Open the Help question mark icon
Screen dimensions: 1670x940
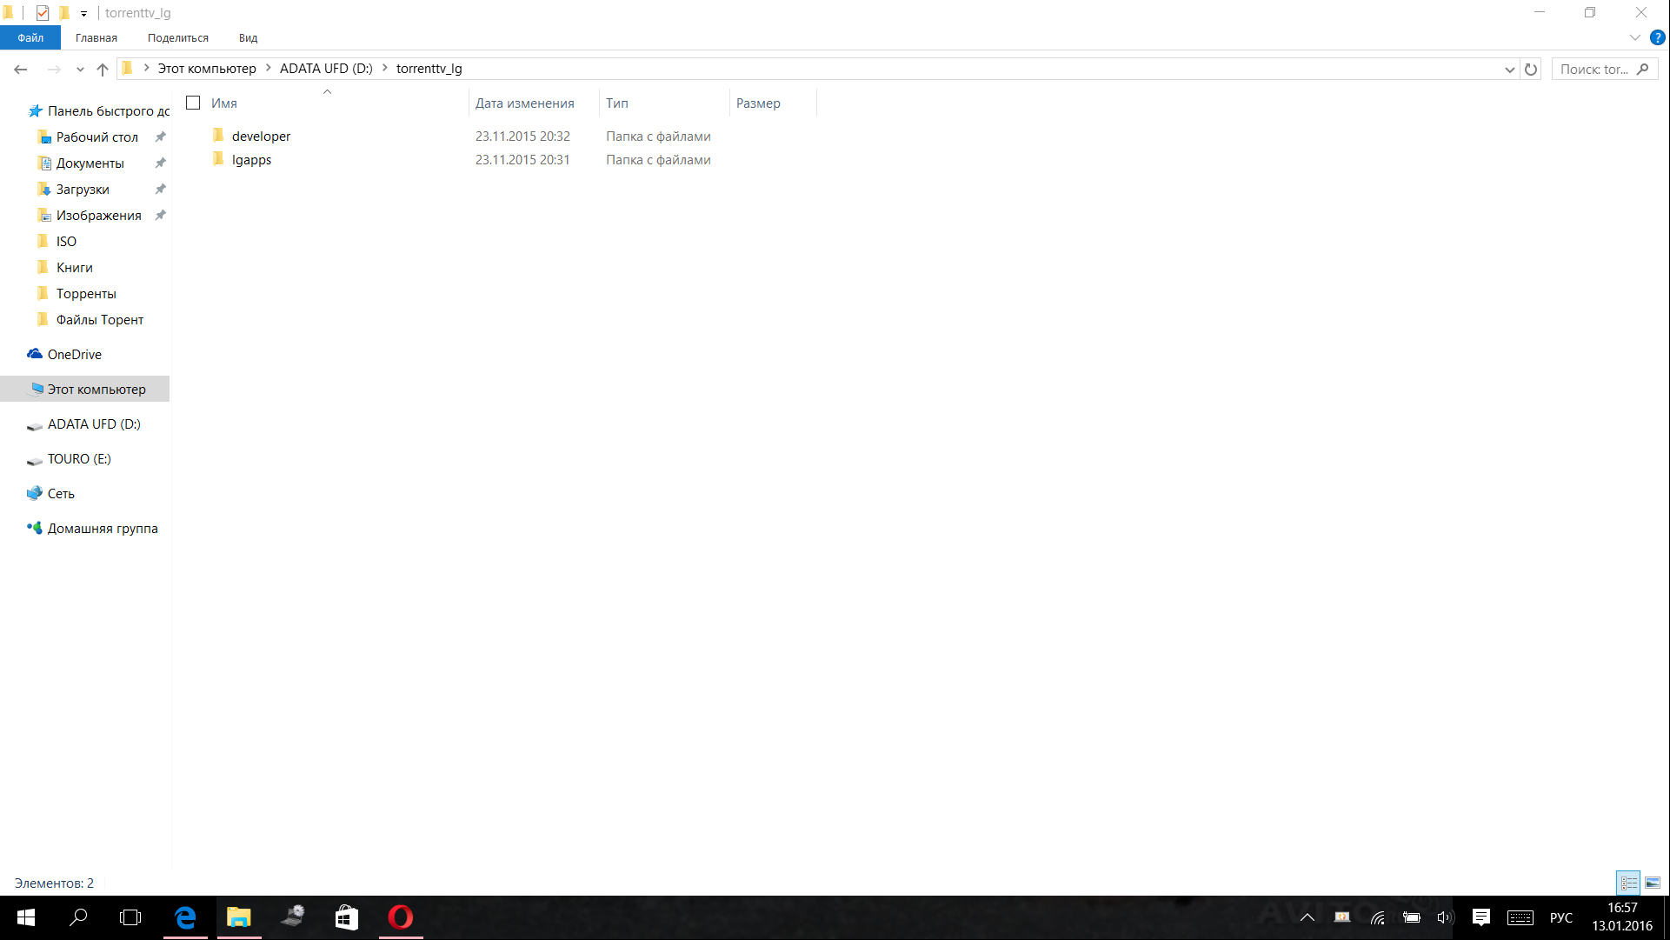(1657, 37)
